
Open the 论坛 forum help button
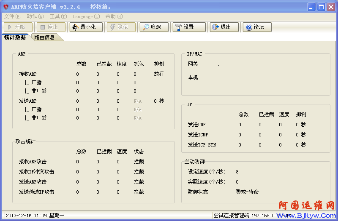click(x=257, y=27)
